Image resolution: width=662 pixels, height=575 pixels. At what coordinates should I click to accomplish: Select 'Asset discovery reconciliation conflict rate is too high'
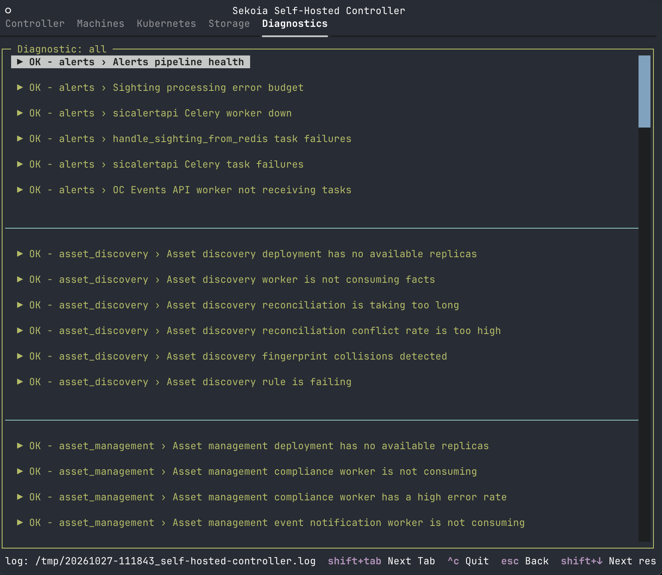coord(259,331)
